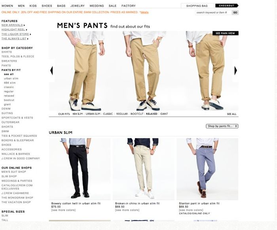The height and width of the screenshot is (230, 277).
Task: Select urban slim in the sidebar
Action: point(11,79)
